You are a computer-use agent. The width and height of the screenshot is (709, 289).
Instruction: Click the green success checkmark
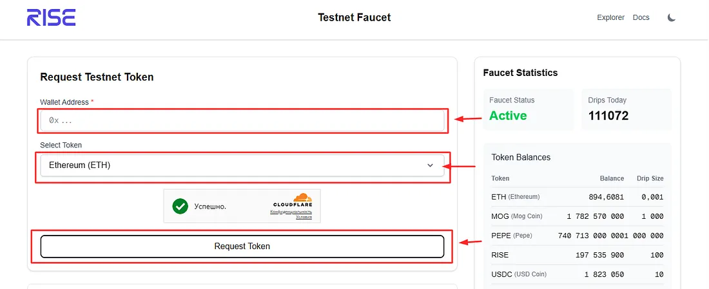coord(180,207)
